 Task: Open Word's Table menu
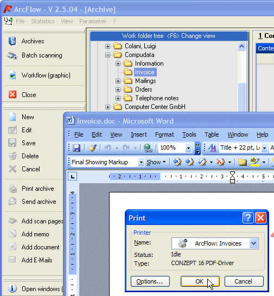click(x=212, y=134)
